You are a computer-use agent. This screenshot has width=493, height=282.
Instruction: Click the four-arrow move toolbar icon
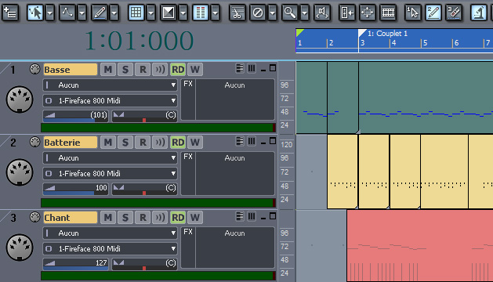368,13
